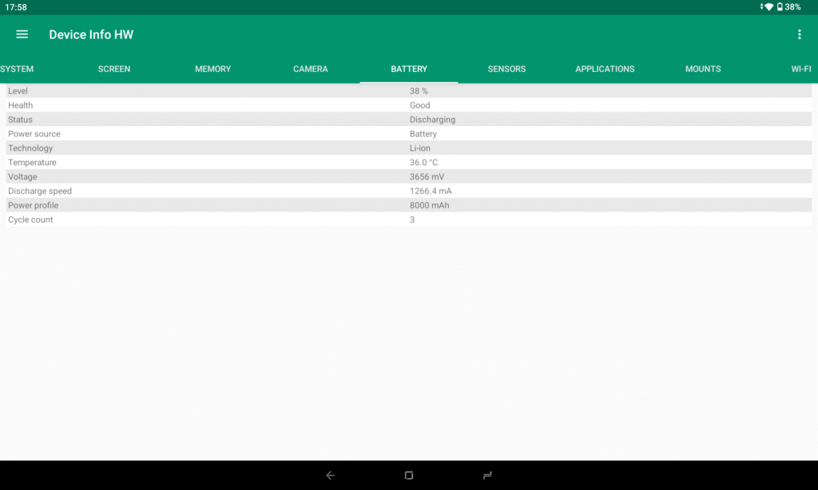Tap the Cycle count row
The image size is (818, 490).
[x=409, y=219]
